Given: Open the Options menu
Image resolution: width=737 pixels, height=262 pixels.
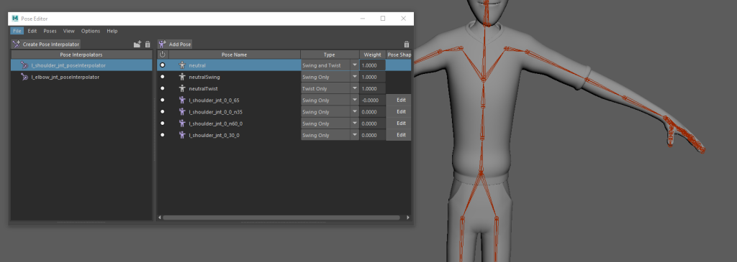Looking at the screenshot, I should tap(90, 31).
